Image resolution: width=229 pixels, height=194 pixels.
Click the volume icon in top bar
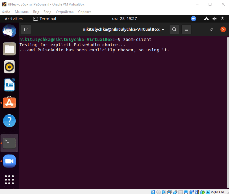coord(214,19)
